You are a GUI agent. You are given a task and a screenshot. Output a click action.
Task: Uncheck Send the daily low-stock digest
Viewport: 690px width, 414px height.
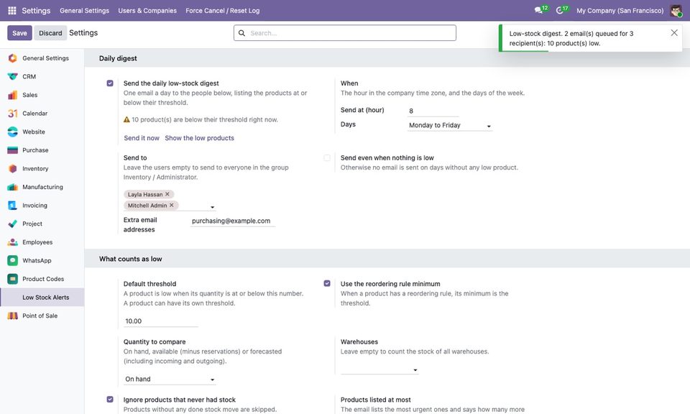pyautogui.click(x=110, y=83)
